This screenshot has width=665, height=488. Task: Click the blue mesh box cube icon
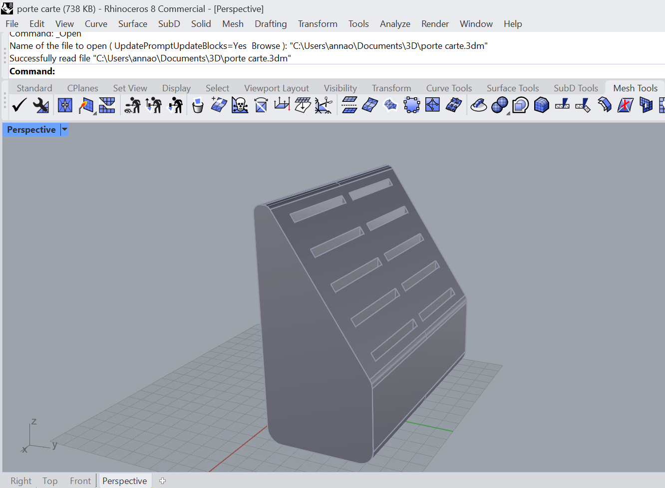coord(541,105)
